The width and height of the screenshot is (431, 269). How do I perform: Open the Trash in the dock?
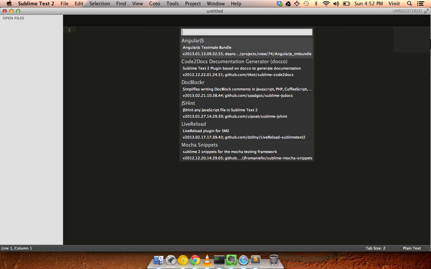[x=274, y=260]
